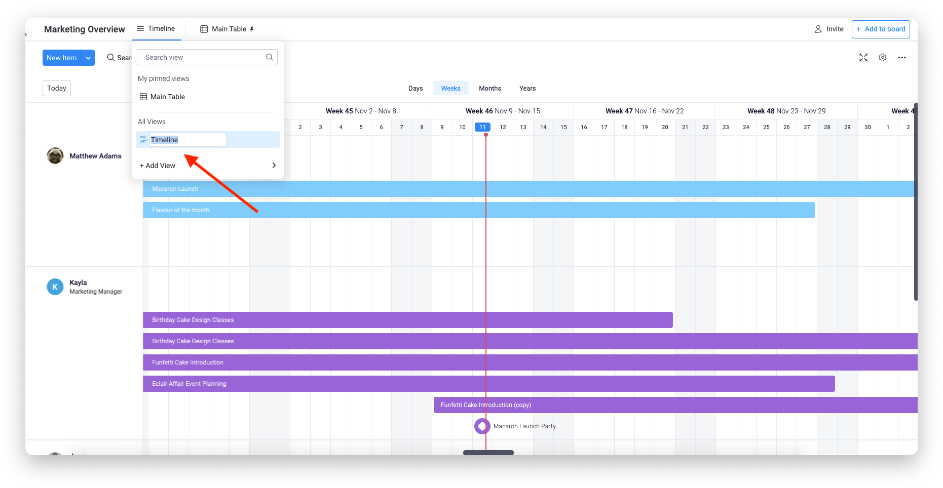943x488 pixels.
Task: Click the Macaron Launch Party milestone marker
Action: (482, 426)
